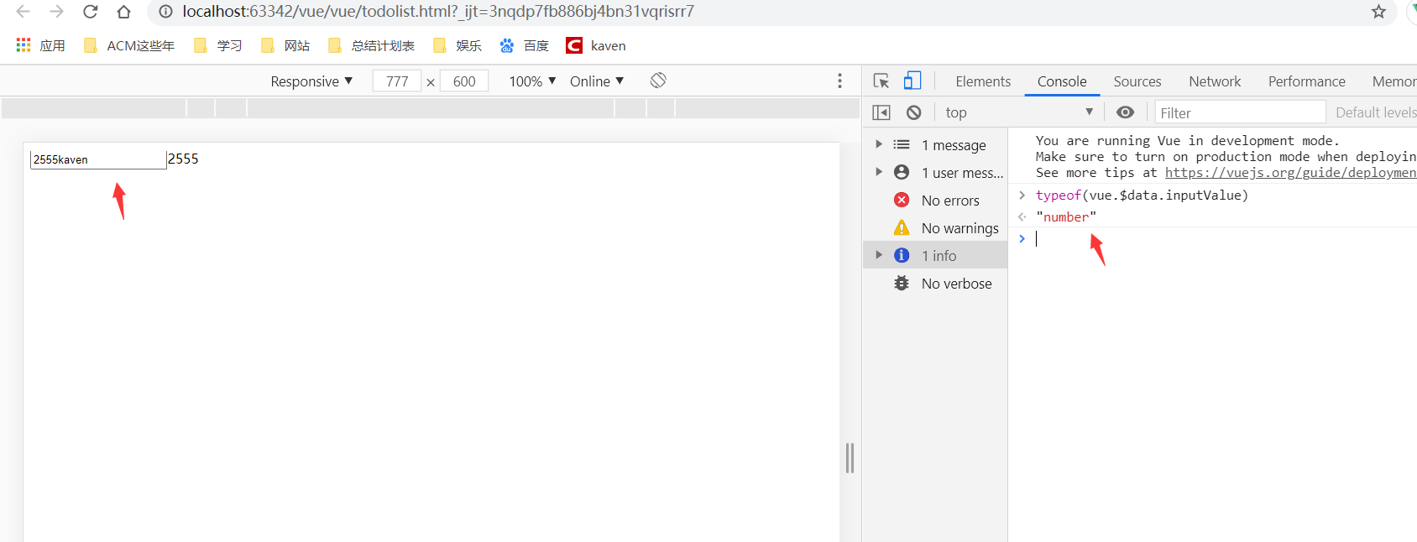Click the 2555kaven text input
Screen dimensions: 1417x542
coord(98,159)
